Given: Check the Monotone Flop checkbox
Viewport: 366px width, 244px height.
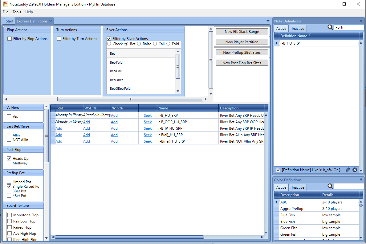Looking at the screenshot, I should coord(10,215).
